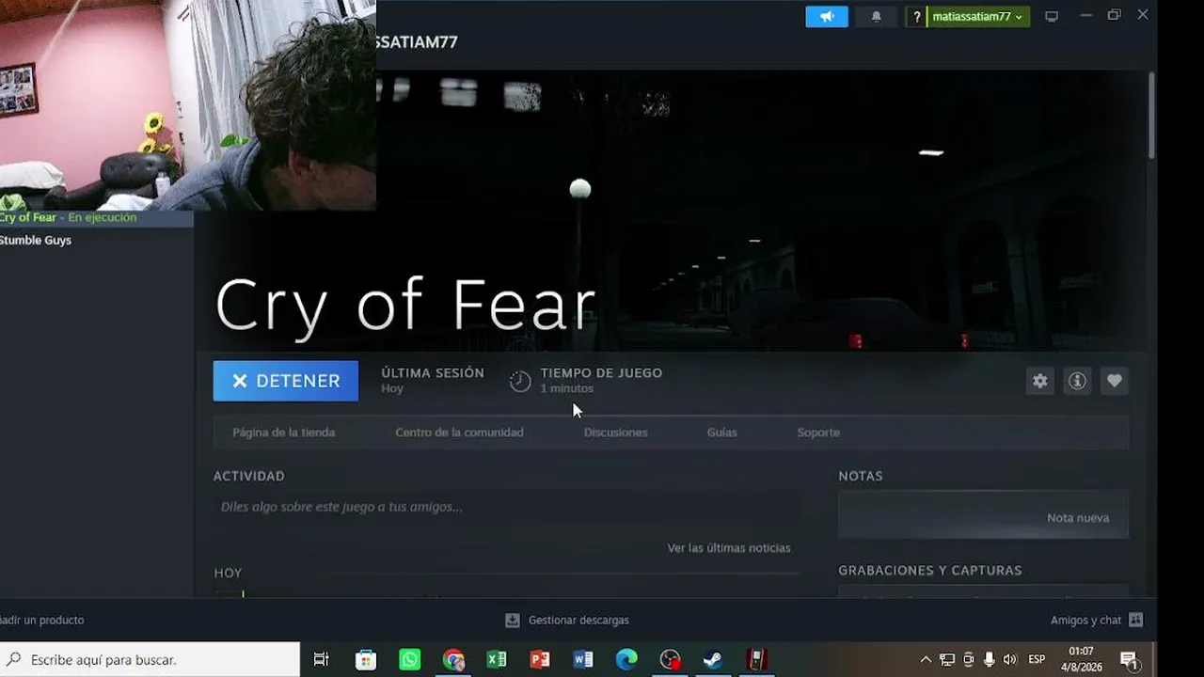The height and width of the screenshot is (677, 1204).
Task: Click the Steam help question mark icon
Action: point(916,17)
